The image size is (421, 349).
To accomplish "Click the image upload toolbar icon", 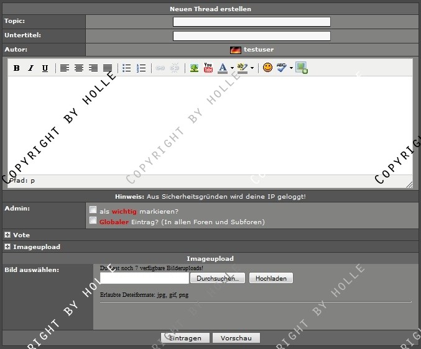I will coord(302,68).
